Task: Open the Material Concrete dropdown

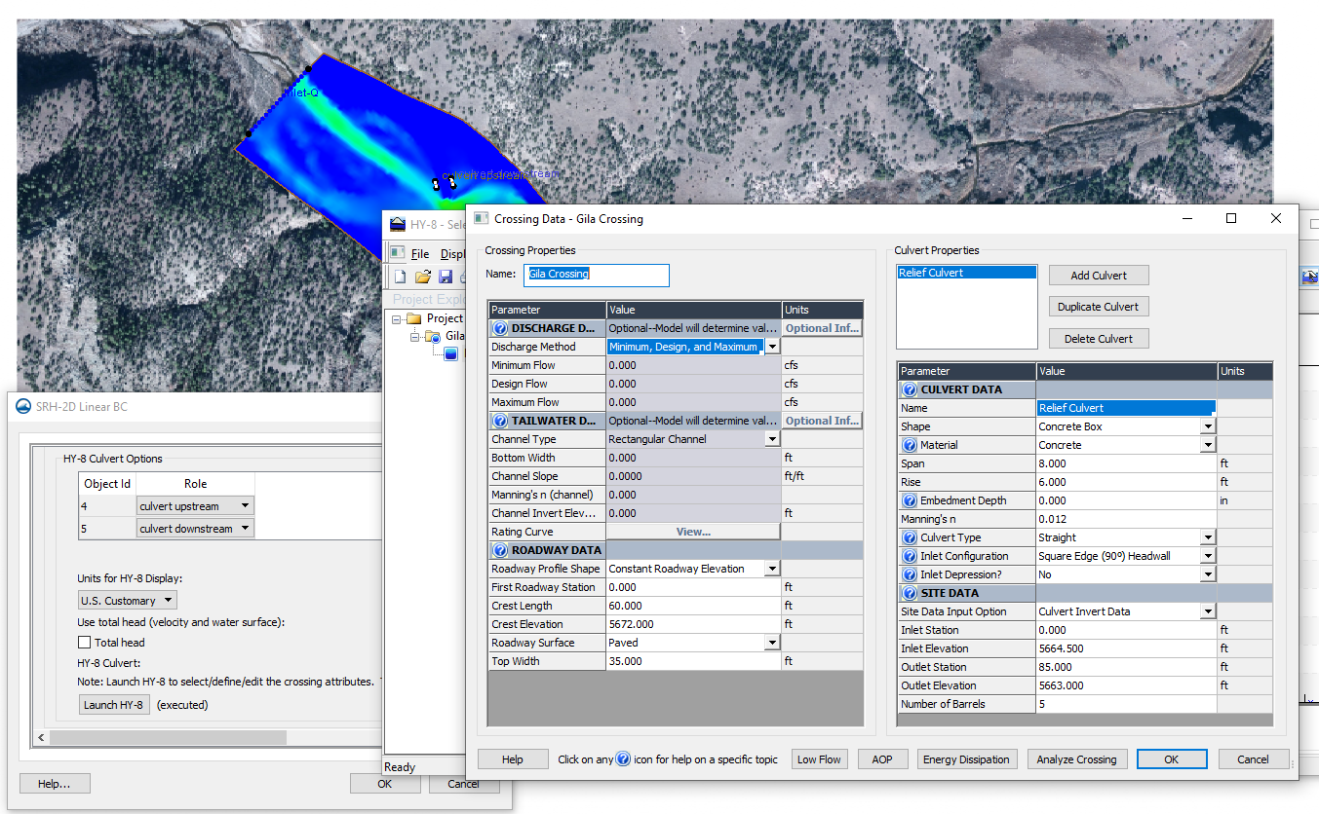Action: tap(1208, 445)
